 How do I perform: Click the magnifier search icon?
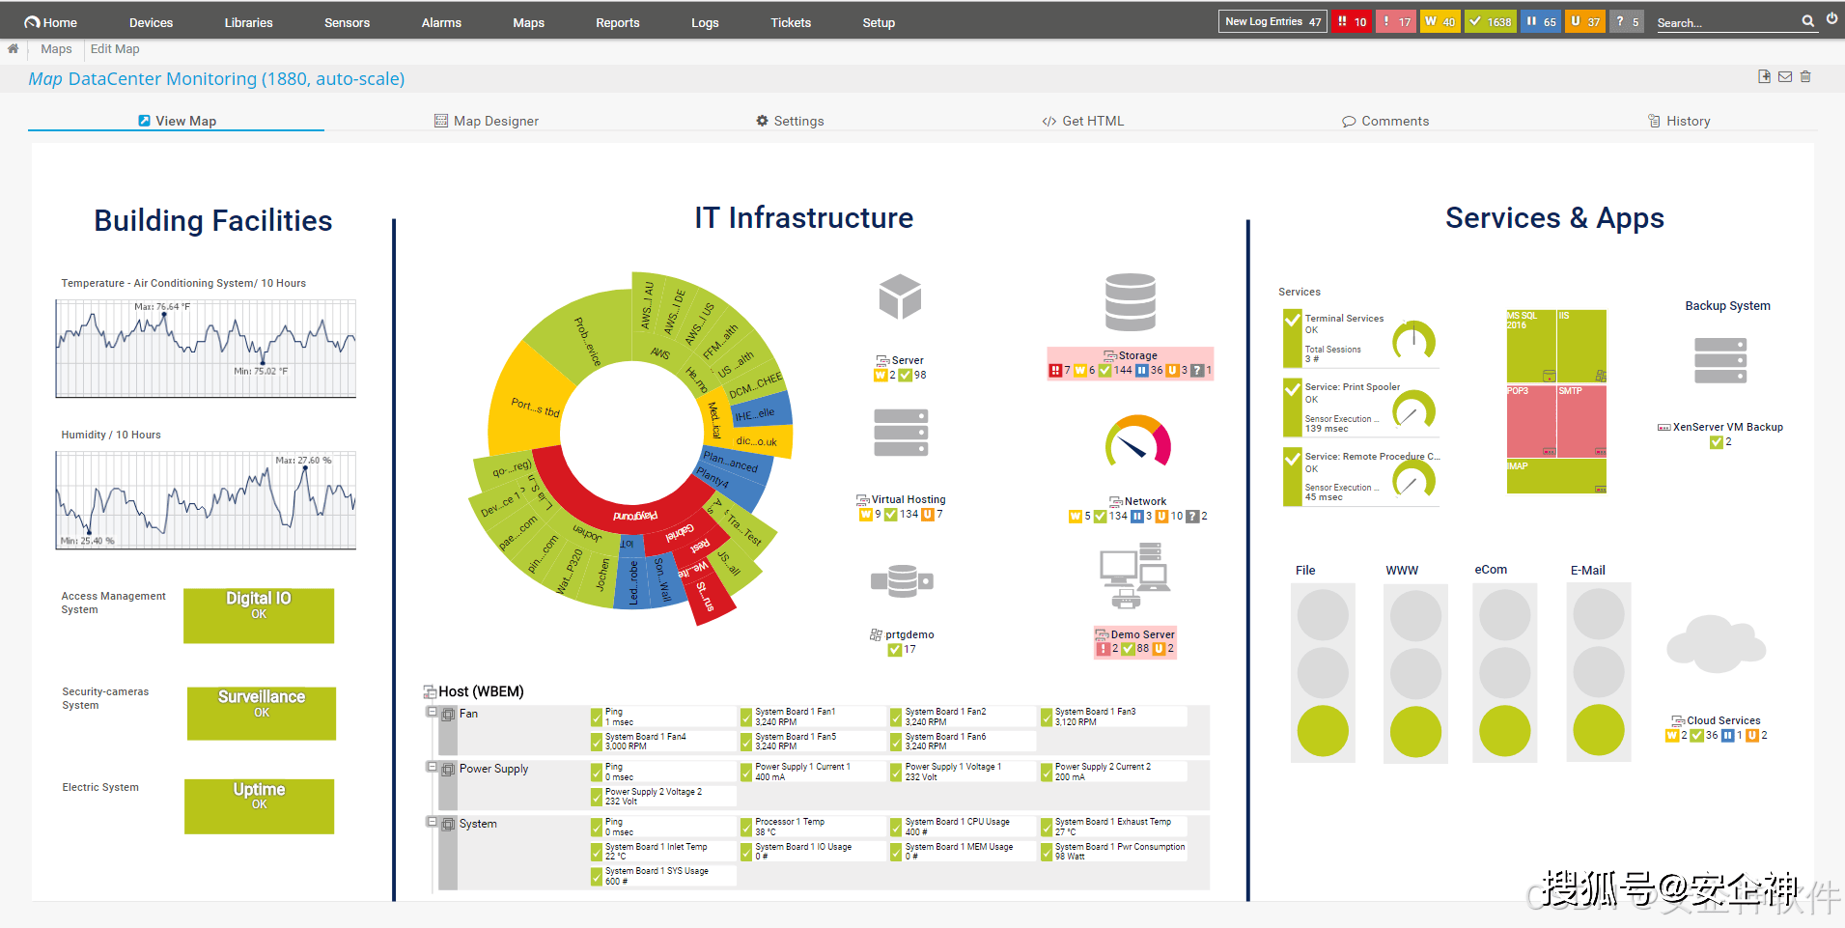(x=1807, y=20)
